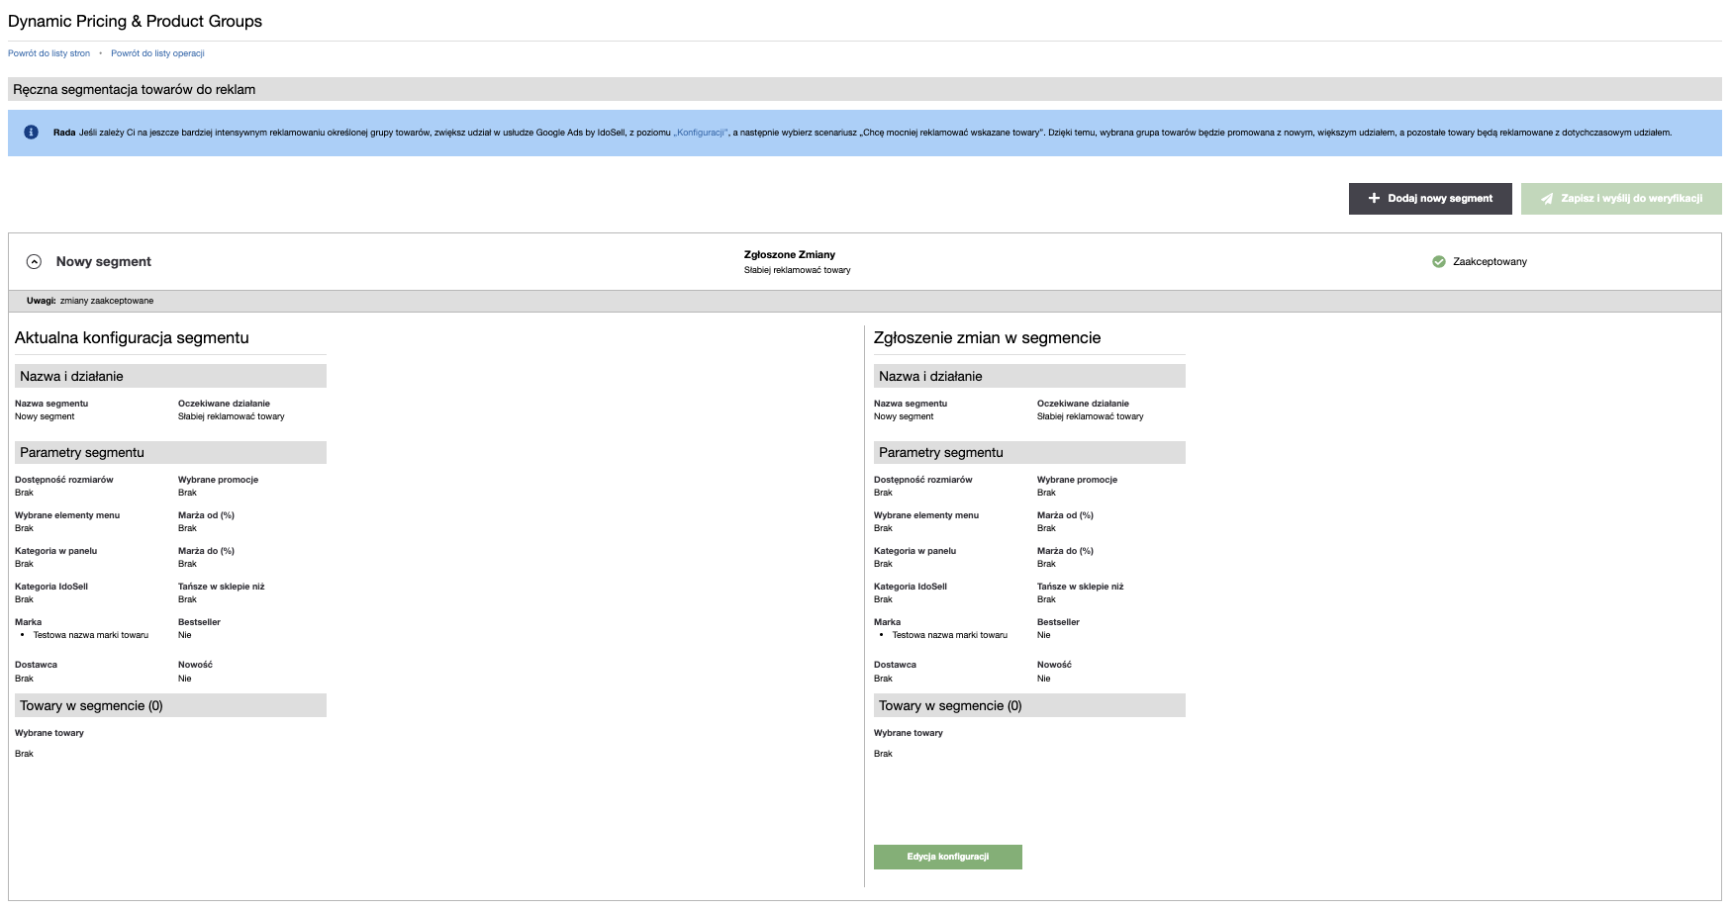Go to Powrót do listy operacji
Screen dimensions: 1732x910
157,53
